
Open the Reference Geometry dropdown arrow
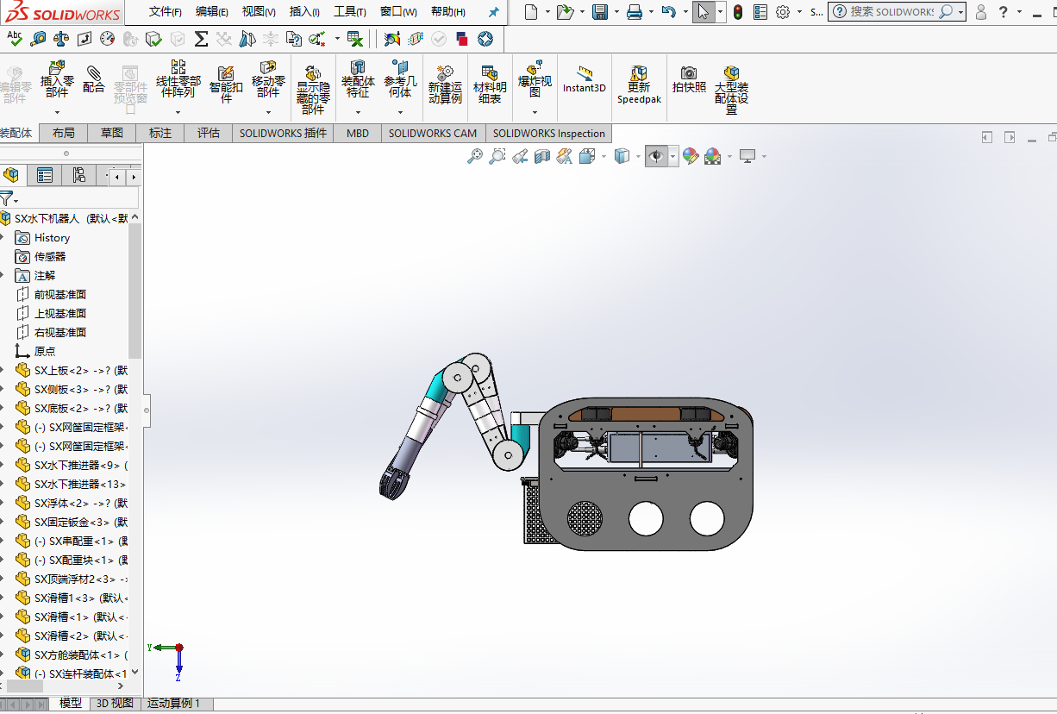(x=400, y=112)
